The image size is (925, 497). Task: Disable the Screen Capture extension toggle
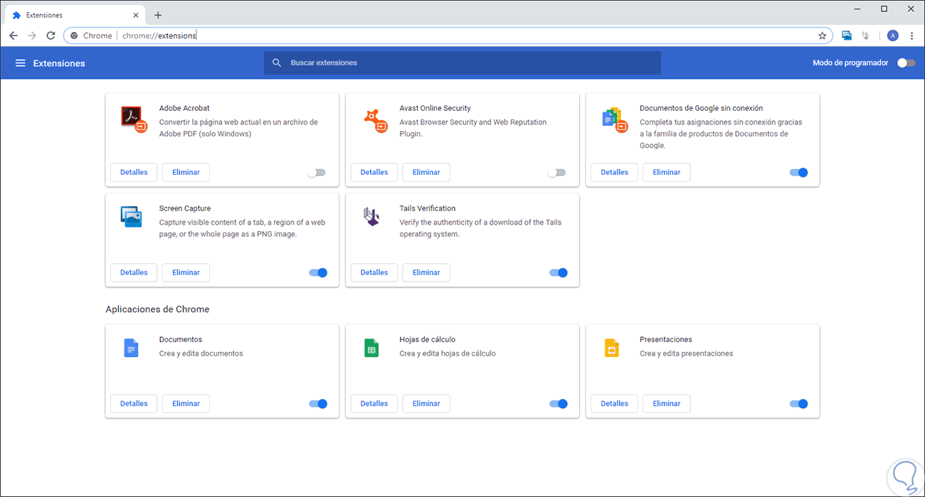coord(318,272)
